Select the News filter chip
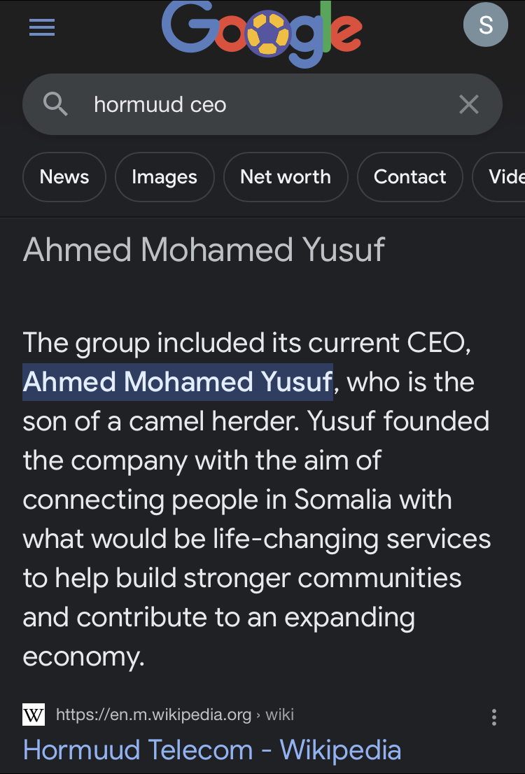The width and height of the screenshot is (525, 774). (64, 177)
